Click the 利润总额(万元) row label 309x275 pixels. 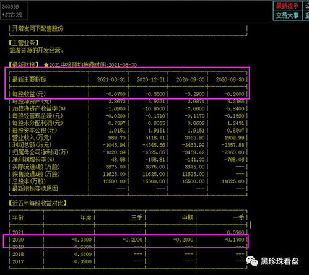pos(32,145)
